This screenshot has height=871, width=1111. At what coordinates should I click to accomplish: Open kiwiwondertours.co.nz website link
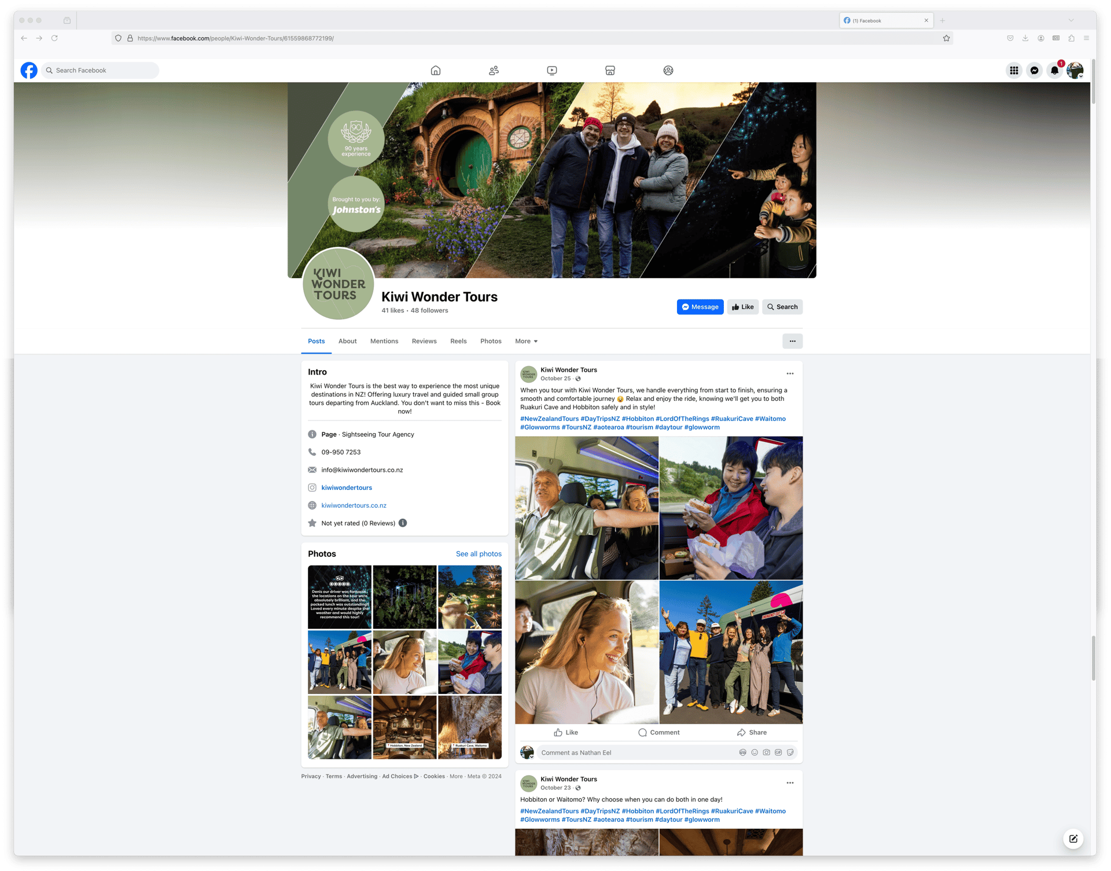tap(354, 505)
